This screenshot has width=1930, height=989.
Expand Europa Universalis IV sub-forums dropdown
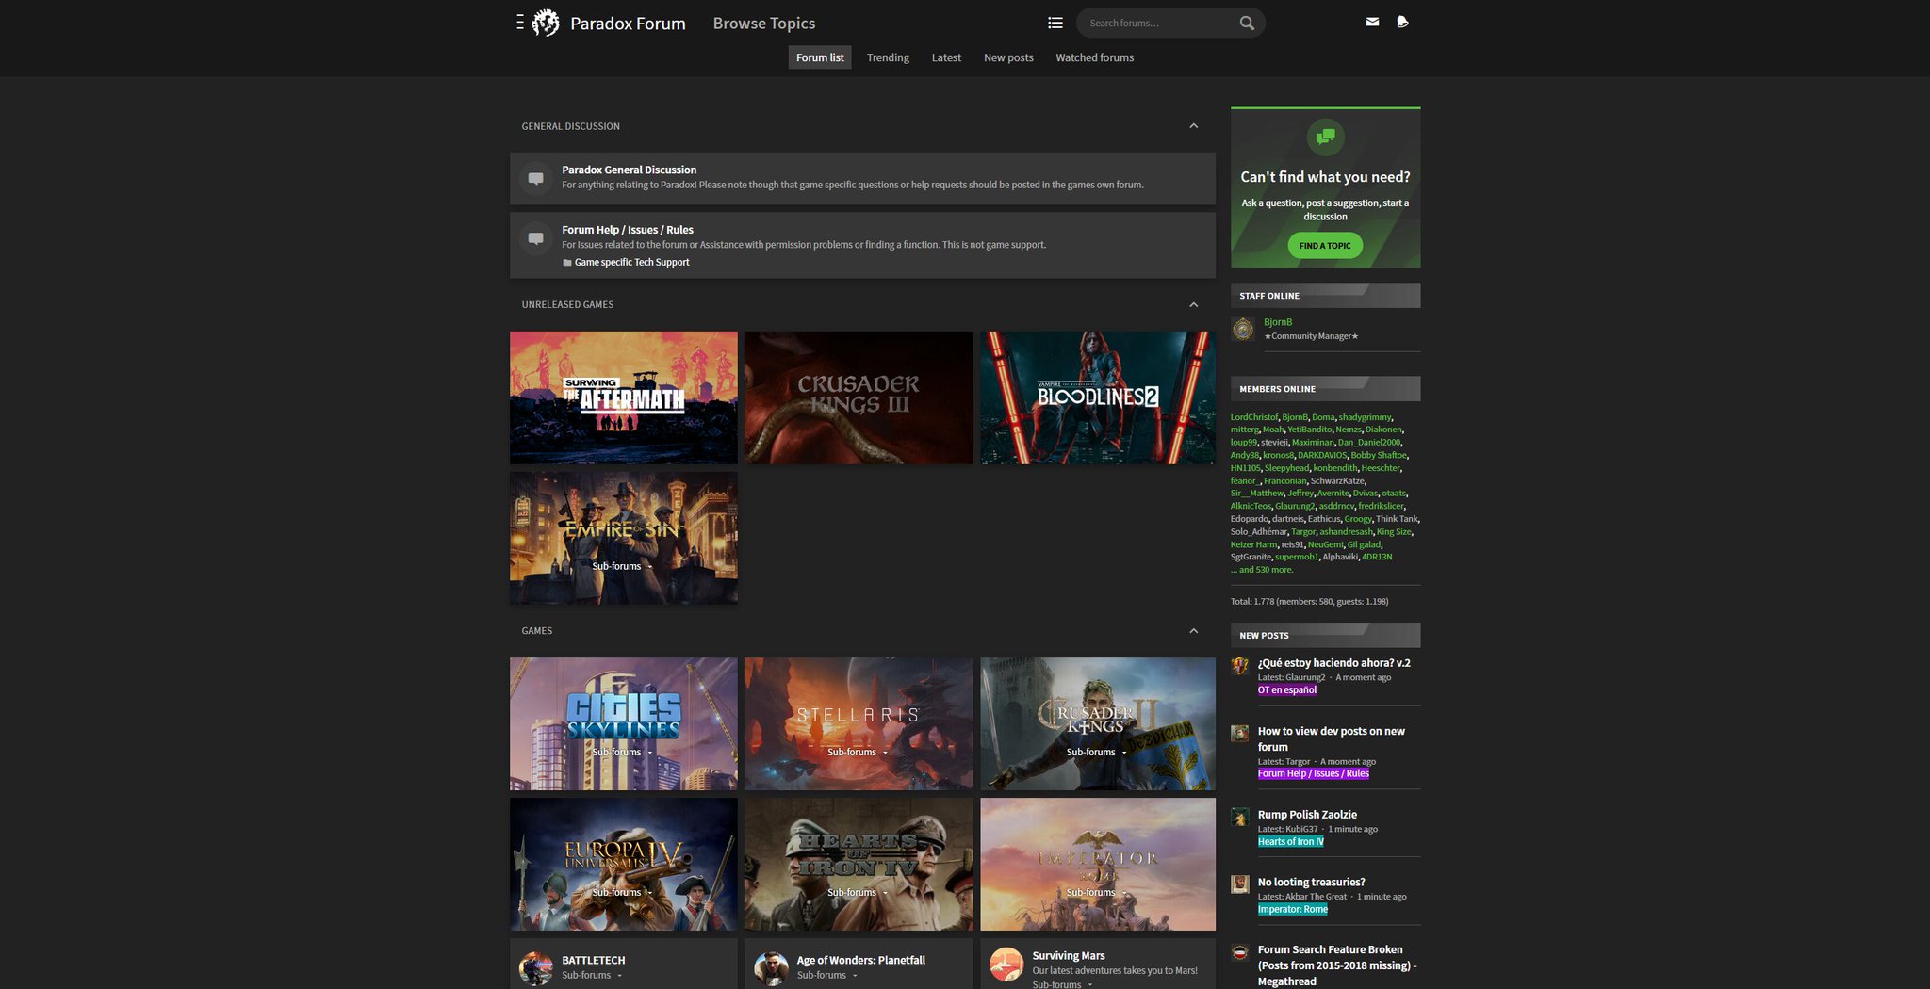pos(623,892)
